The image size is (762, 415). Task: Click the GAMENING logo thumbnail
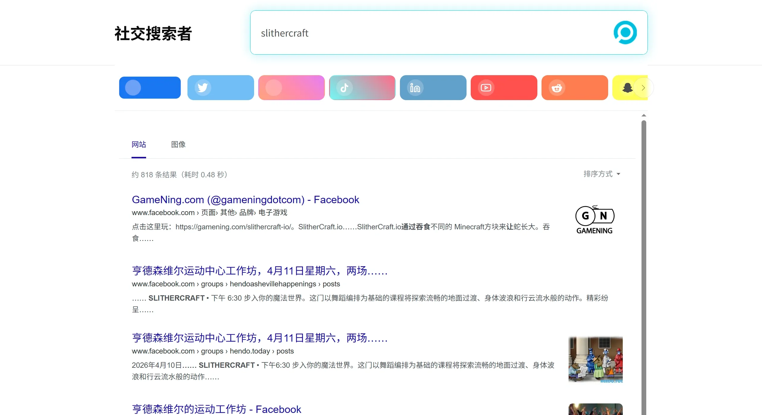click(x=595, y=219)
